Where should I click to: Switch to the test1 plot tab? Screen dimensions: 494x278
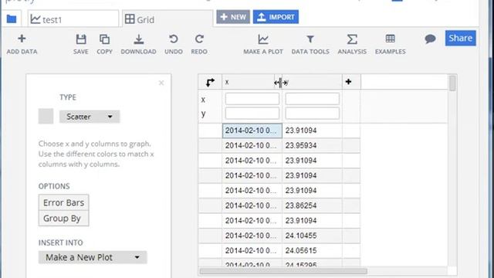point(73,19)
